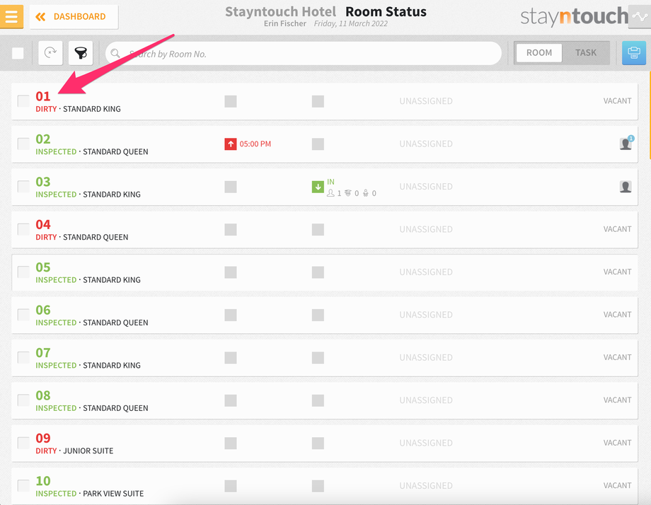This screenshot has height=505, width=651.
Task: Click guest avatar icon in room 02
Action: [x=626, y=144]
